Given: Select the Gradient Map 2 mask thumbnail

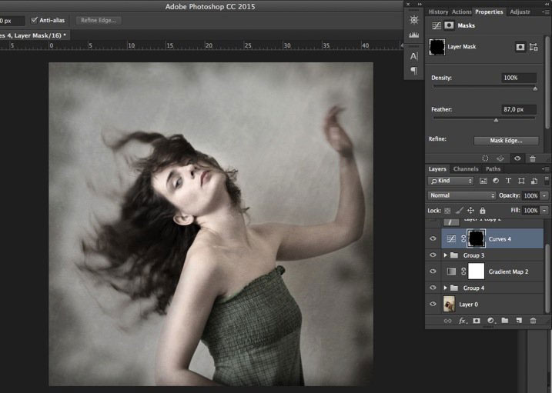Looking at the screenshot, I should (x=477, y=271).
